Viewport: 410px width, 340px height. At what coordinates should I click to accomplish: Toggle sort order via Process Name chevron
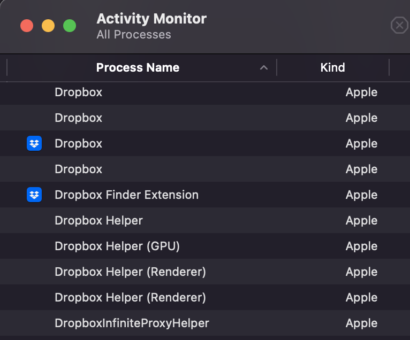263,68
